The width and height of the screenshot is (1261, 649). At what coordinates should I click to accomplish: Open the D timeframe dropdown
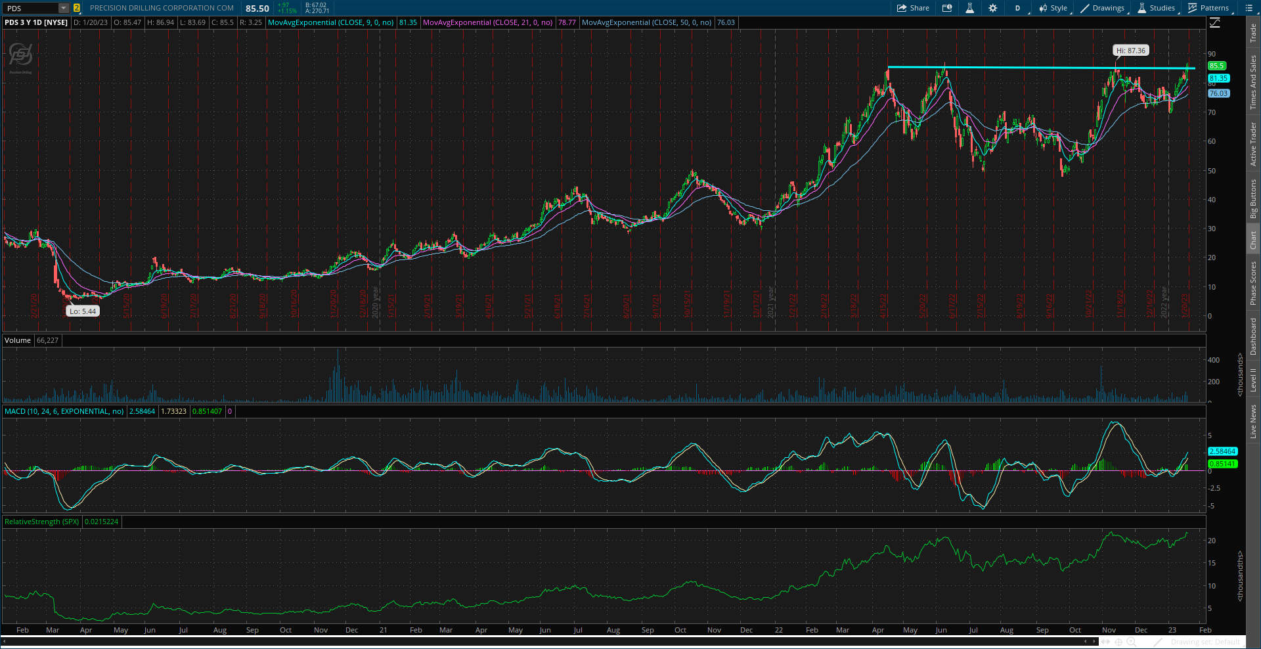click(x=1017, y=8)
